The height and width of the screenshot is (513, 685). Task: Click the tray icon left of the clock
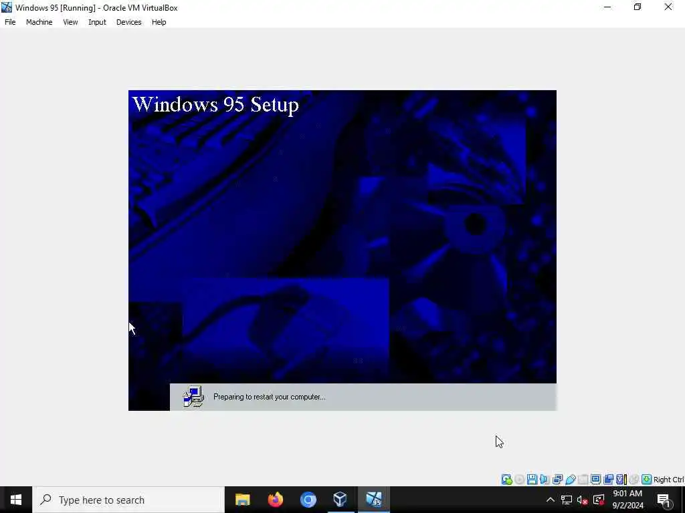click(599, 500)
